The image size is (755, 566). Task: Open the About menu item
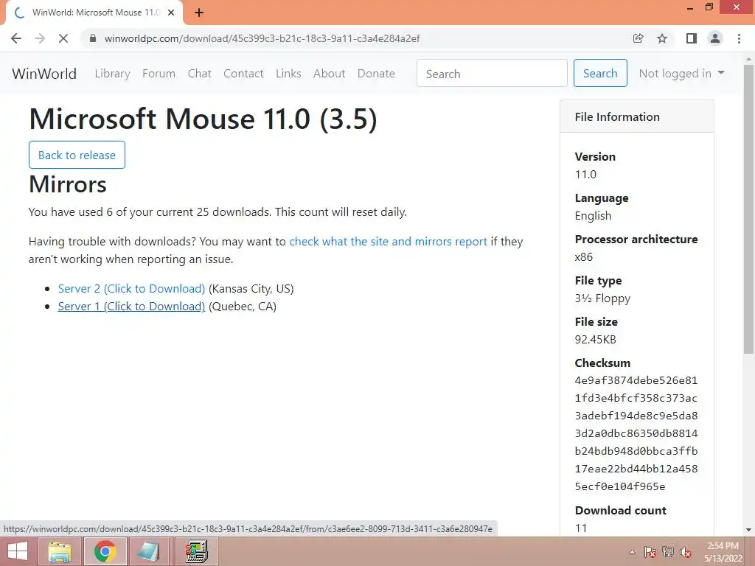330,74
